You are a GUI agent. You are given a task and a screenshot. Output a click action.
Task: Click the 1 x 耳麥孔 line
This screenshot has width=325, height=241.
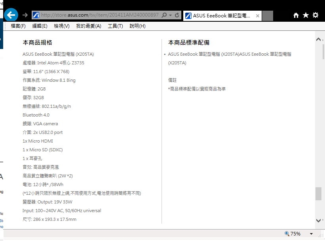[32, 158]
